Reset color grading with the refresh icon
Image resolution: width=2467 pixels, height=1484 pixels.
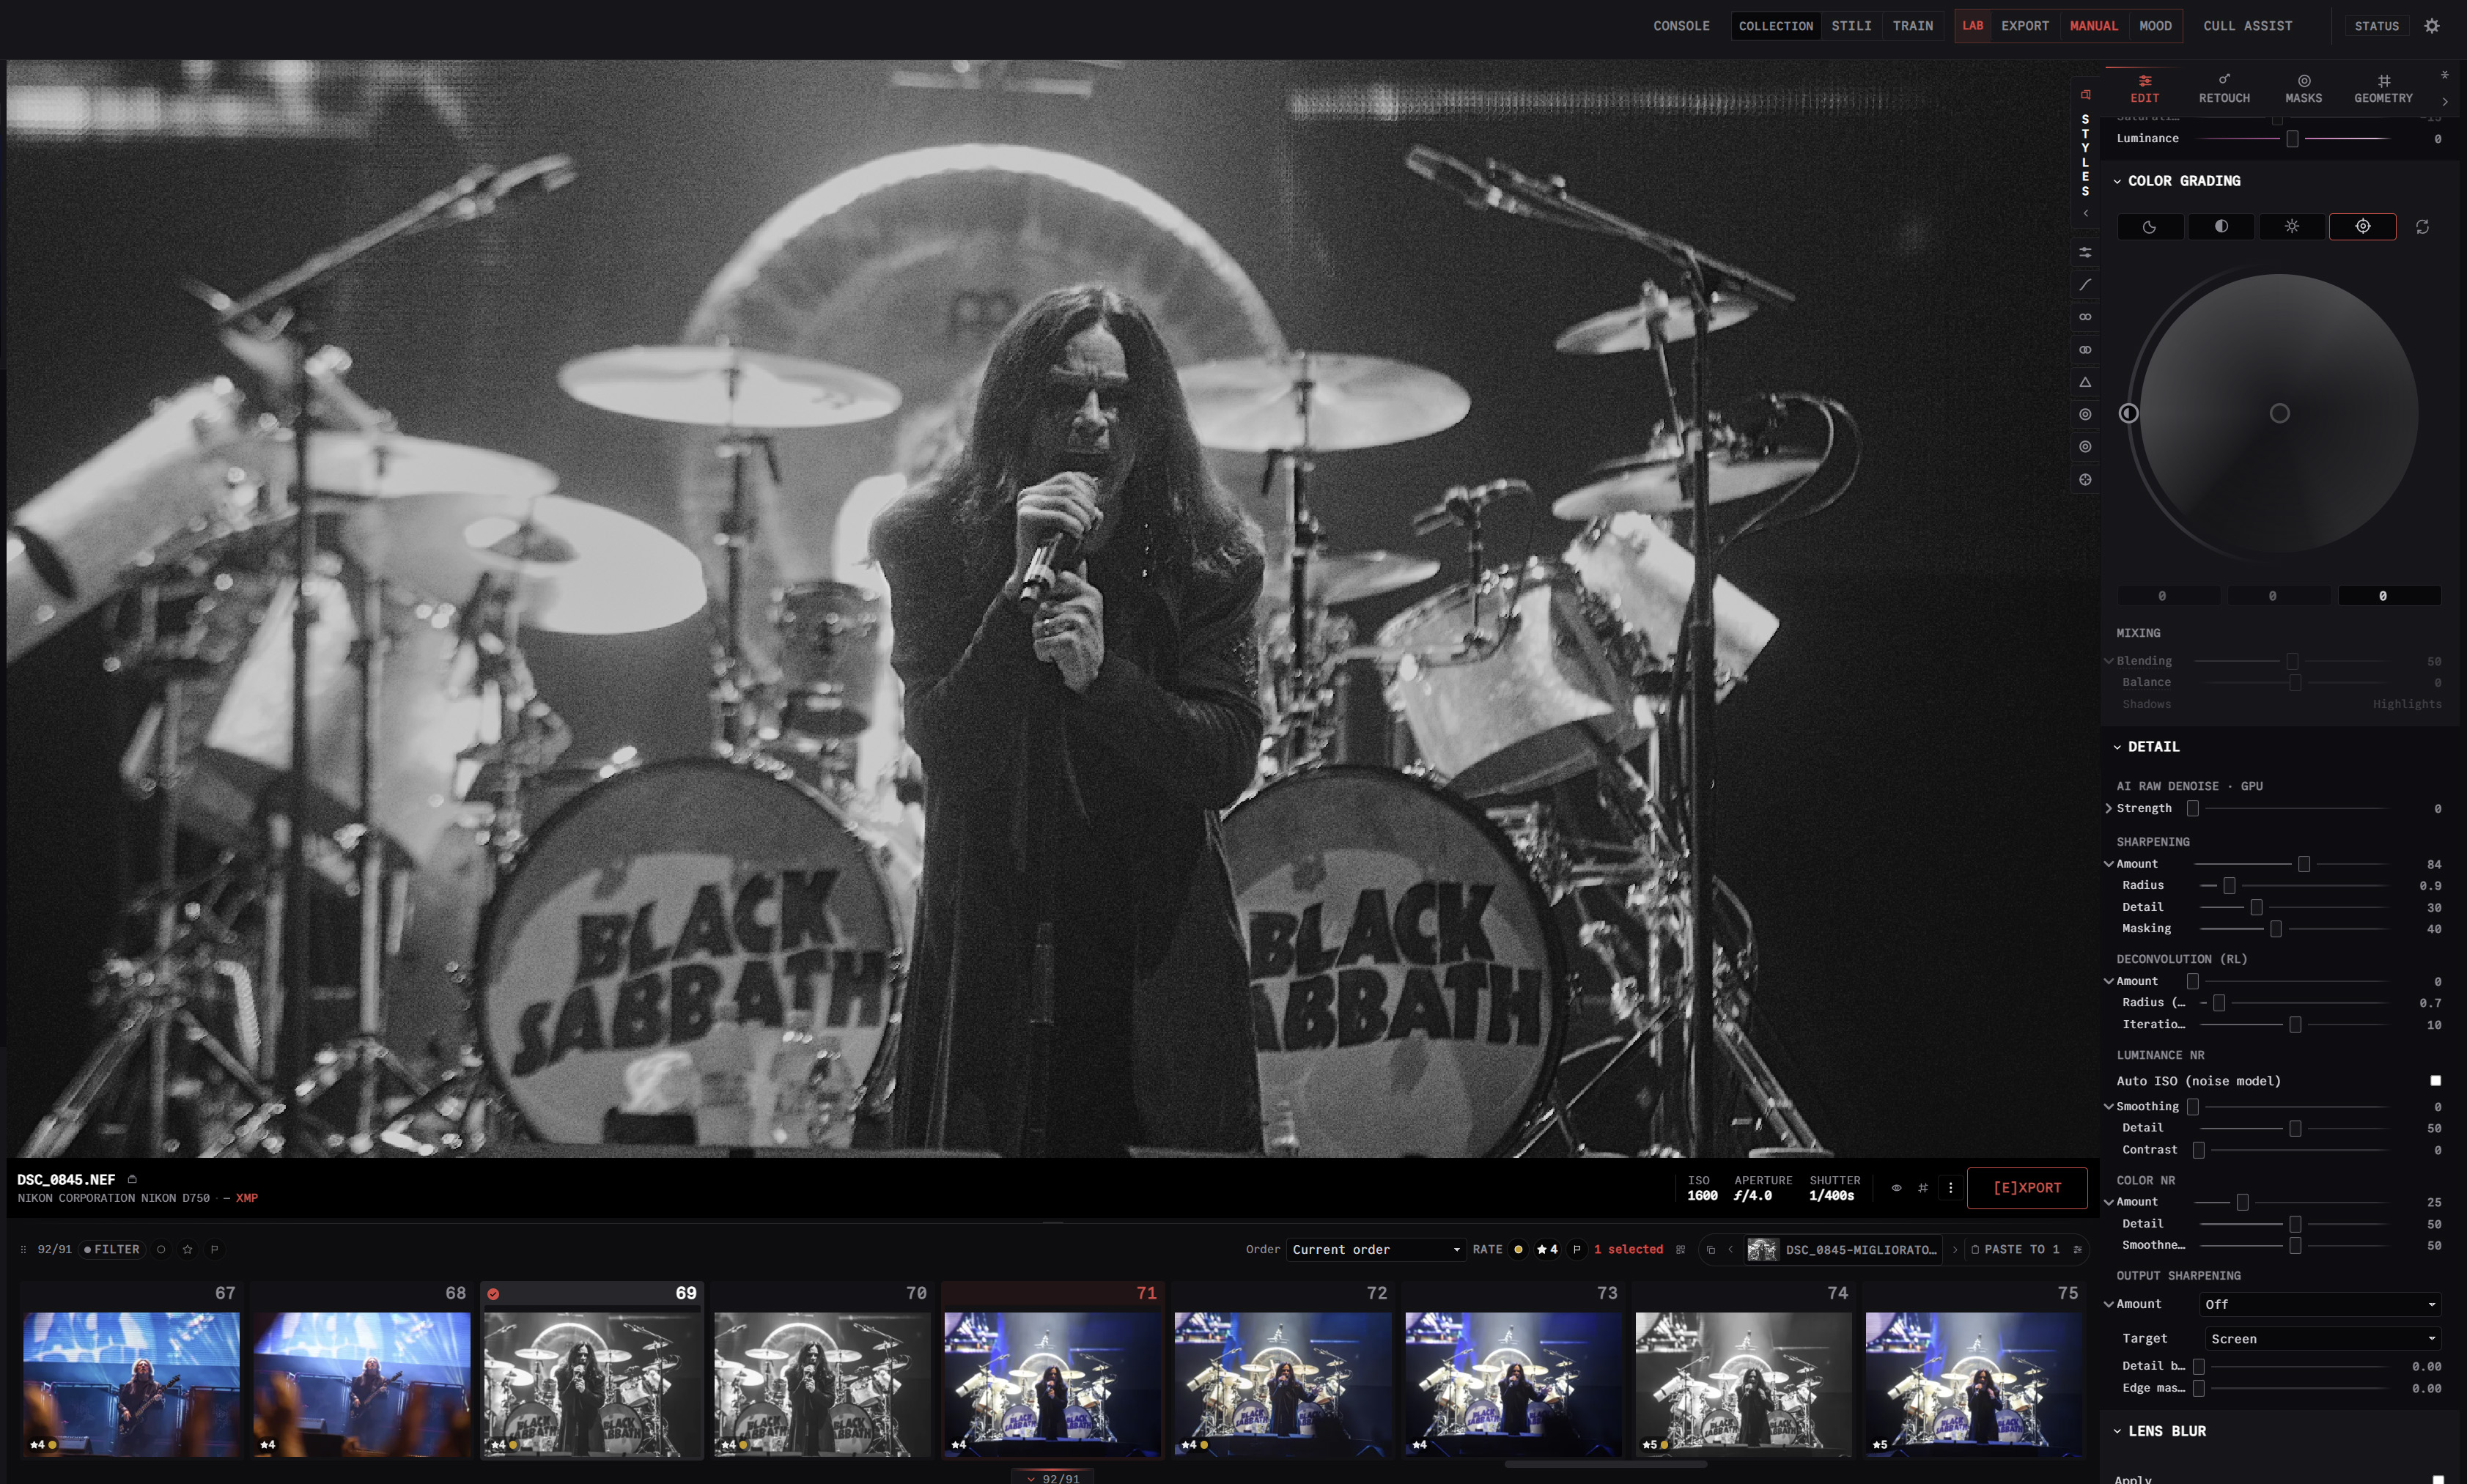[2422, 227]
